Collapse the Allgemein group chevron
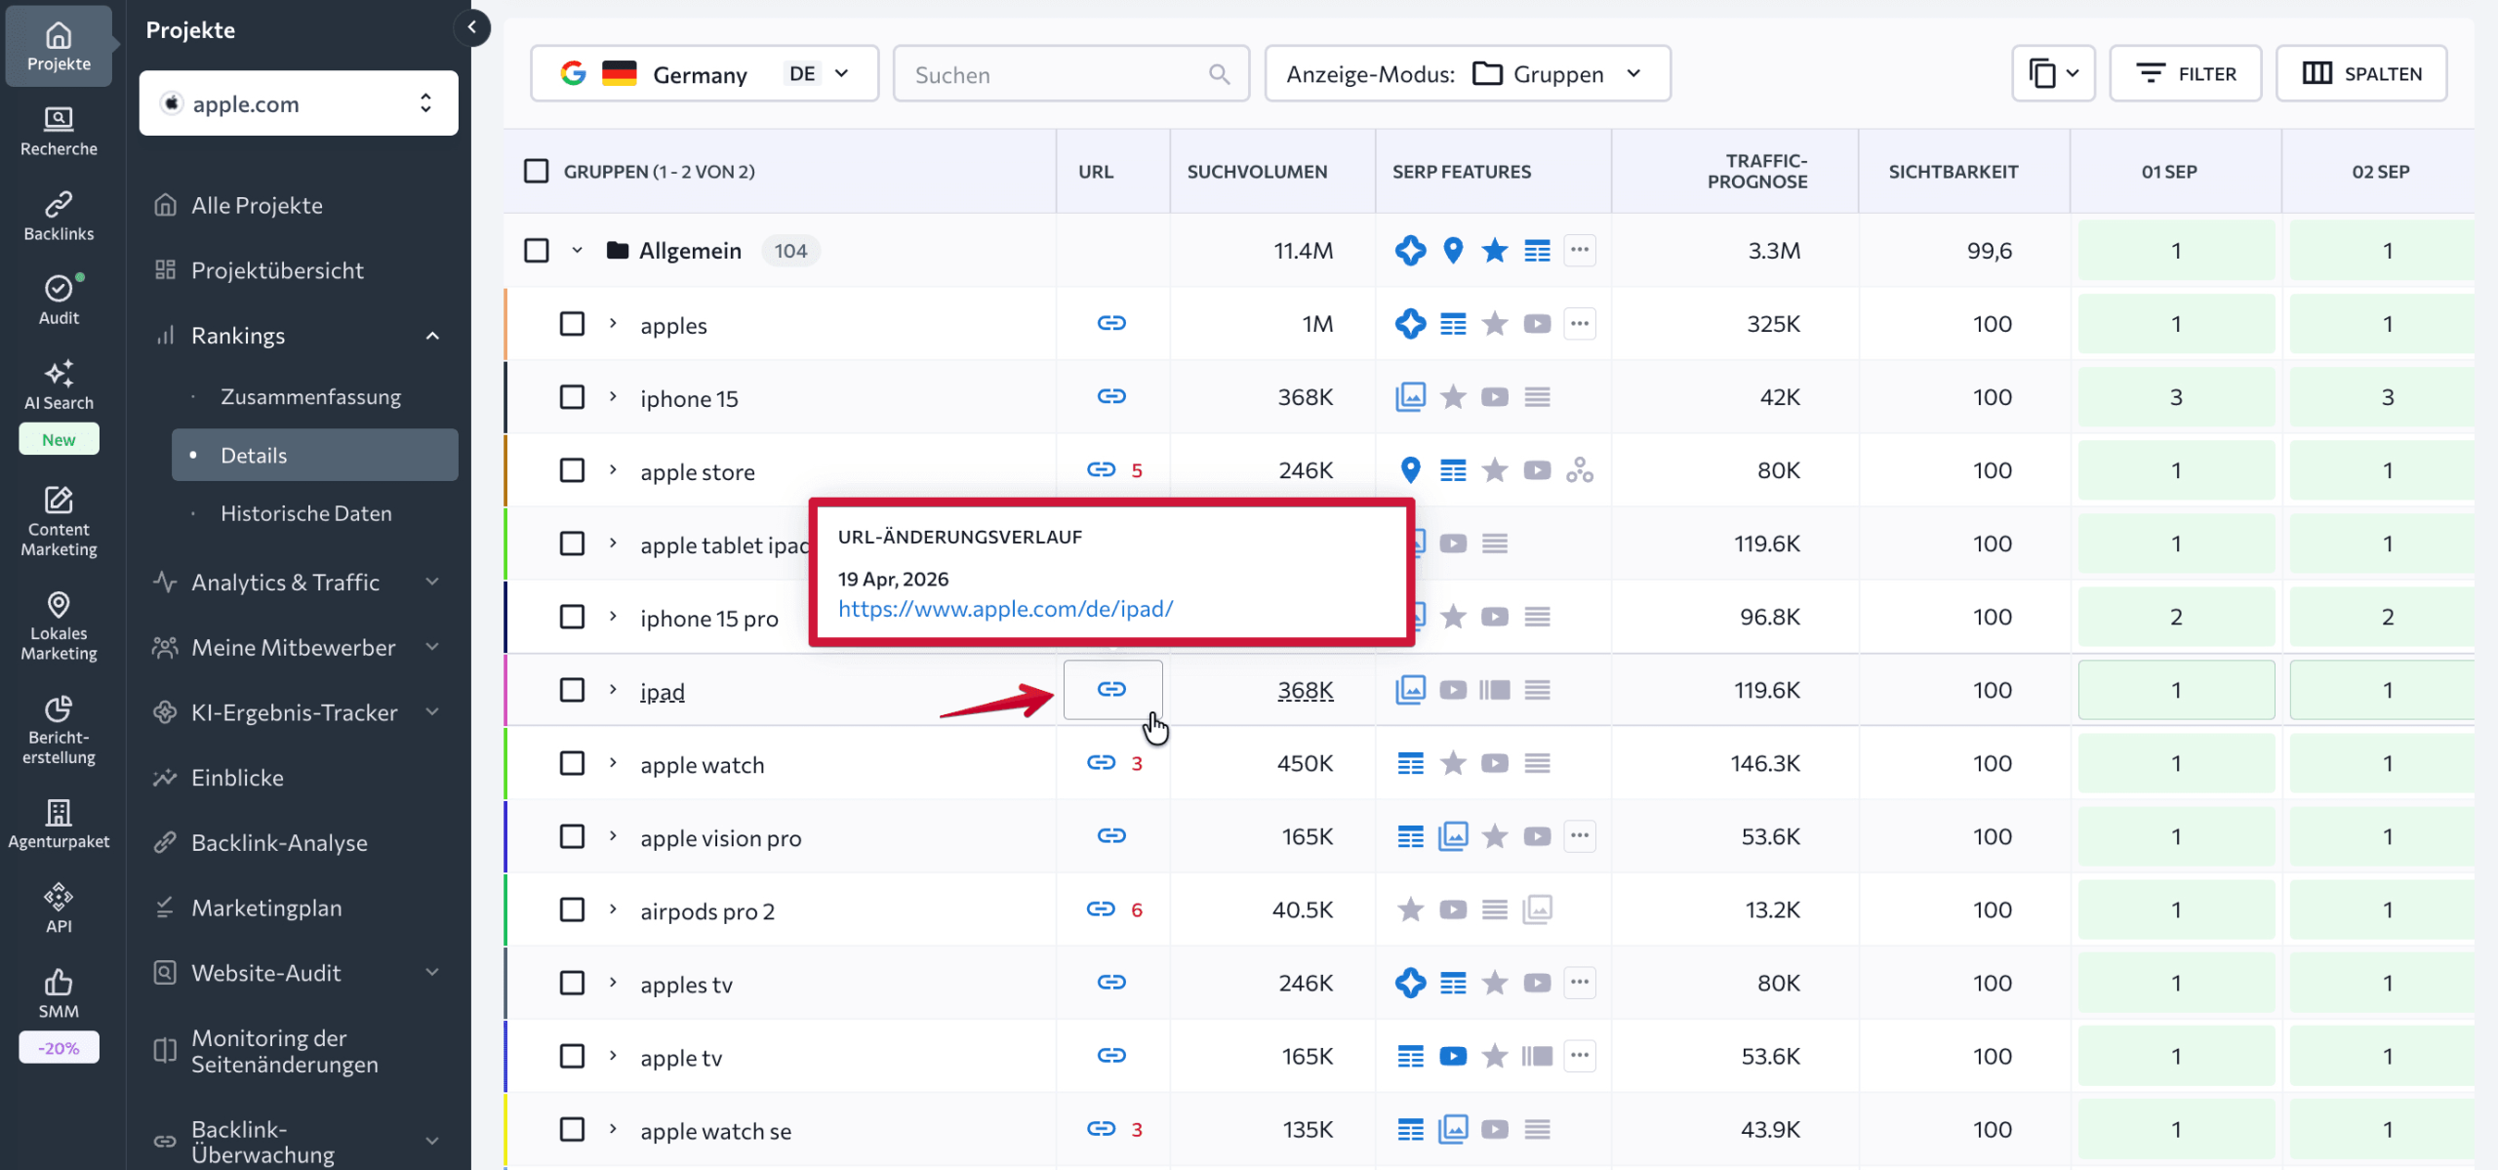 [x=577, y=250]
